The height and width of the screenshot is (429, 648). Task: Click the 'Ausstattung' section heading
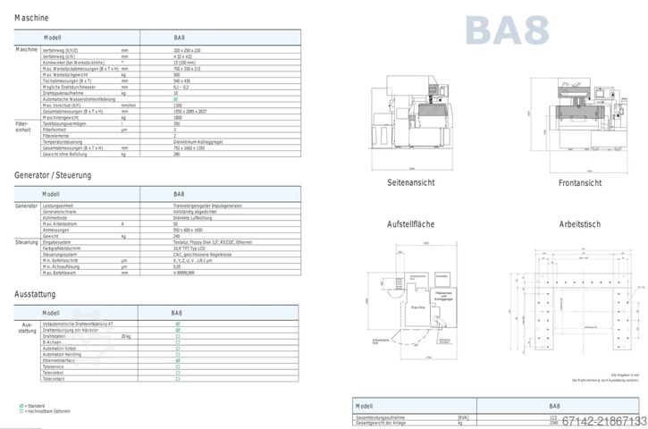[x=35, y=294]
